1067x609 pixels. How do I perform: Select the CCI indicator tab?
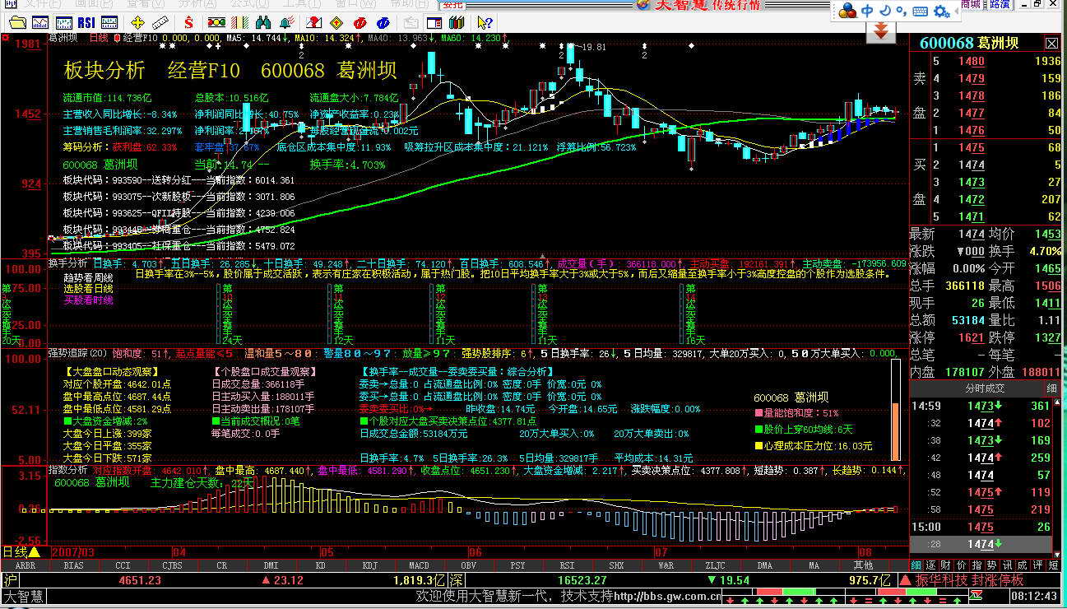123,565
